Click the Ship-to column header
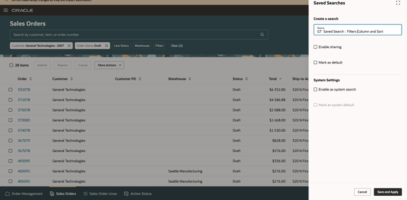The width and height of the screenshot is (407, 200). coord(300,79)
